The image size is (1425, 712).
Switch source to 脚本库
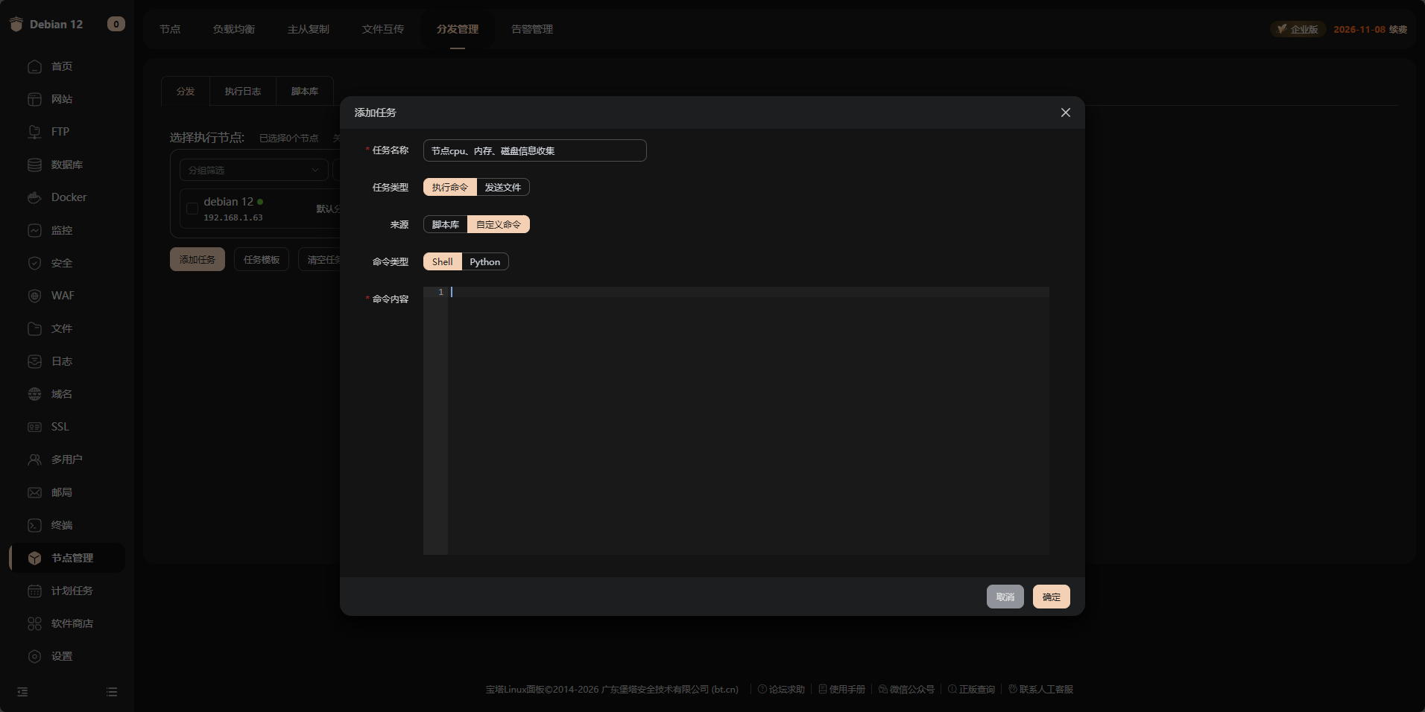(x=445, y=224)
